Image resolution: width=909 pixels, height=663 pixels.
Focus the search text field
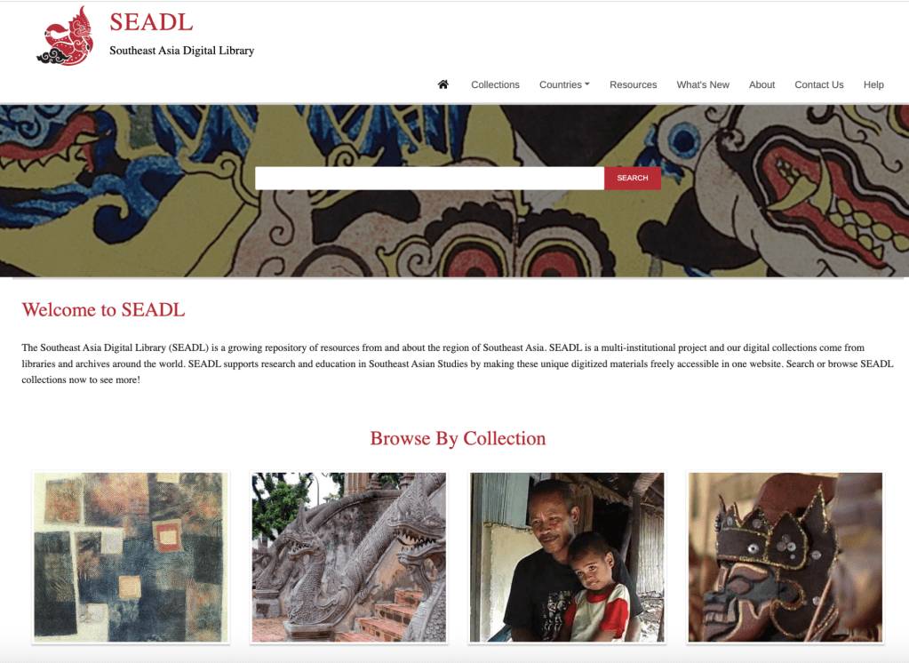[x=429, y=178]
